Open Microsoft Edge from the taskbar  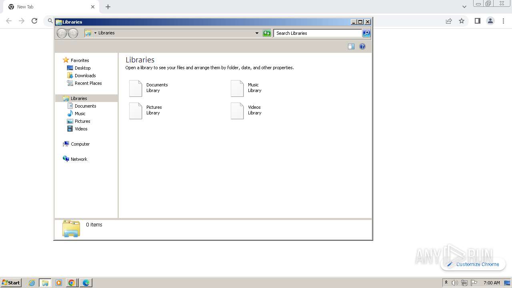86,283
